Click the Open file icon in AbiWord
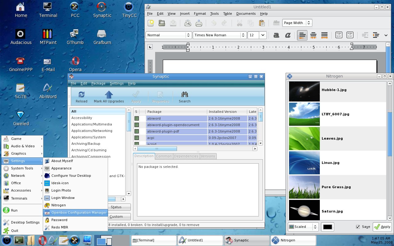 (162, 23)
